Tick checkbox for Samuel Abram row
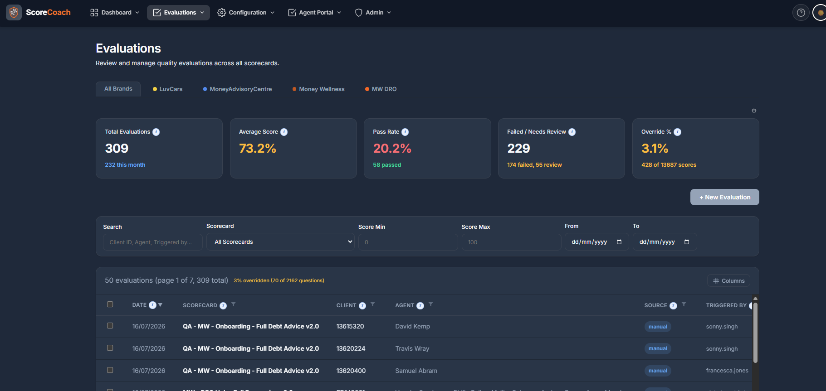Image resolution: width=826 pixels, height=391 pixels. click(x=110, y=370)
